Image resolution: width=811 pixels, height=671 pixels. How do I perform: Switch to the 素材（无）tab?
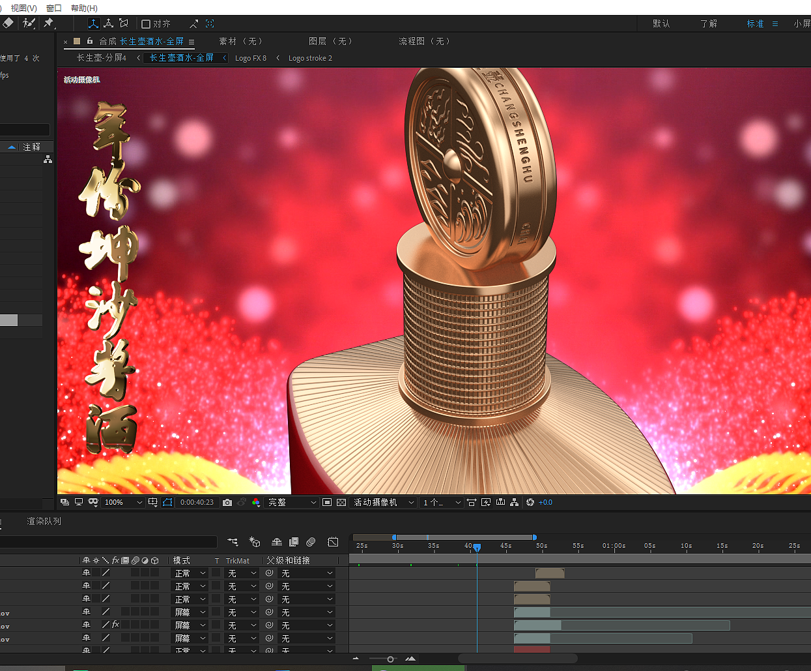click(x=241, y=41)
